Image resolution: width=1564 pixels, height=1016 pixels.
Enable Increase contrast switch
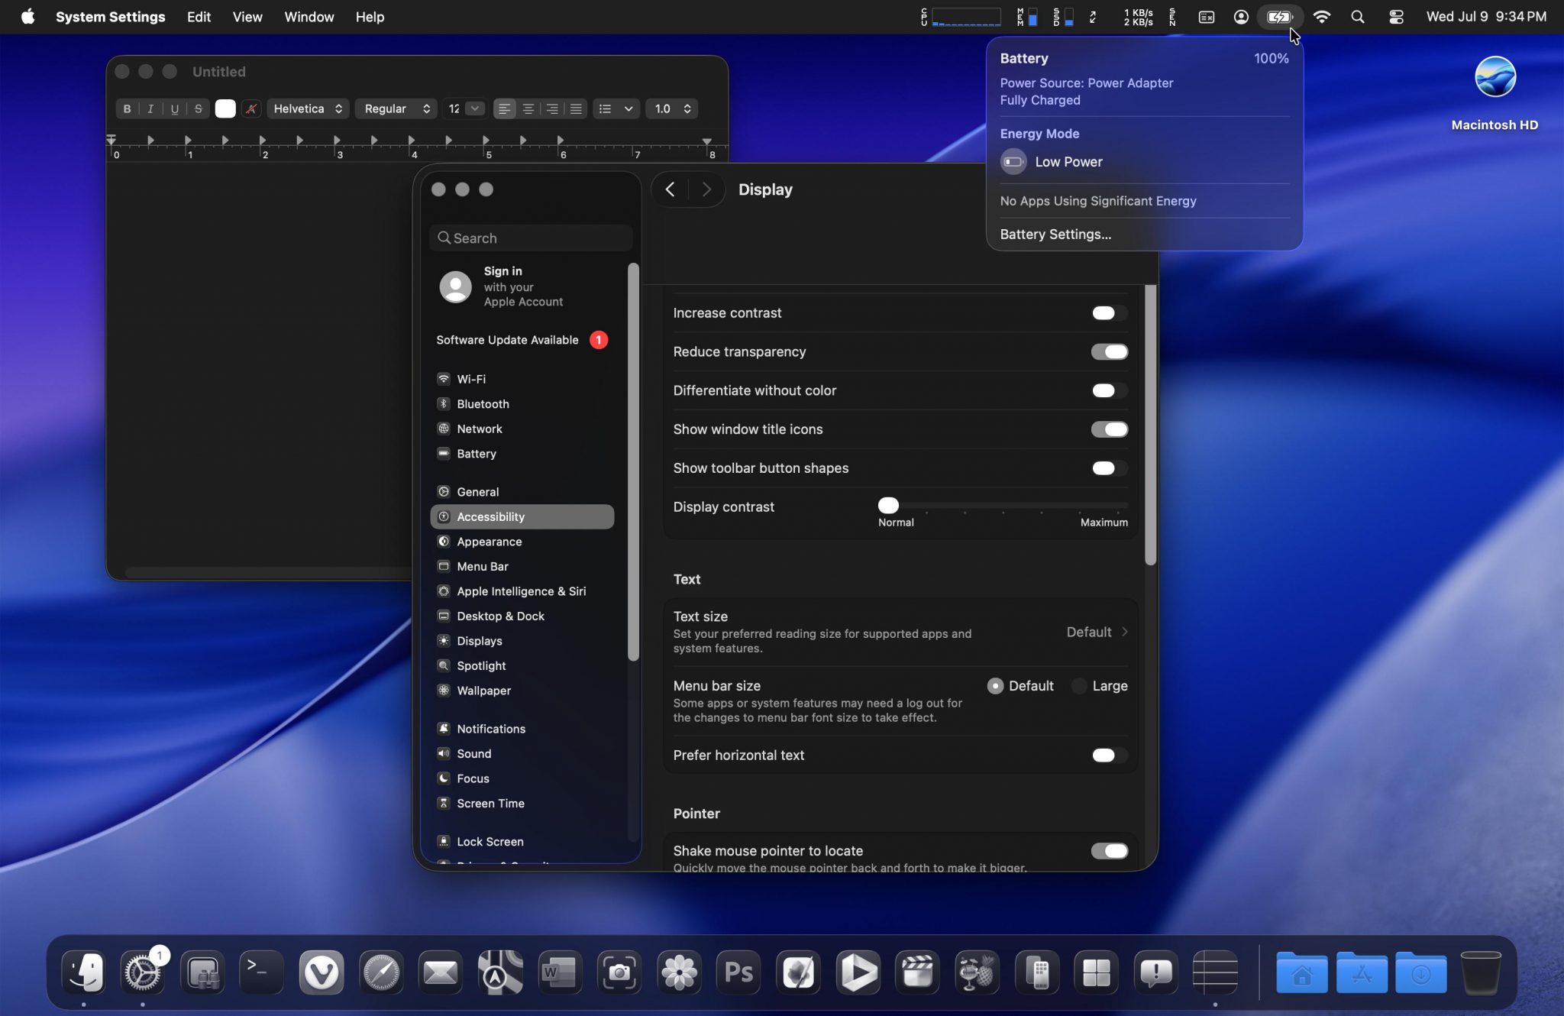point(1109,313)
